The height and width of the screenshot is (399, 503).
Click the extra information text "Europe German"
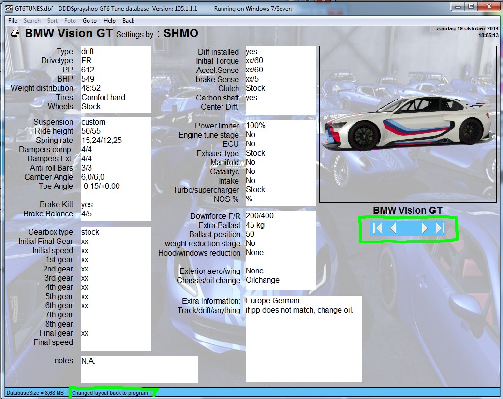[x=272, y=301]
